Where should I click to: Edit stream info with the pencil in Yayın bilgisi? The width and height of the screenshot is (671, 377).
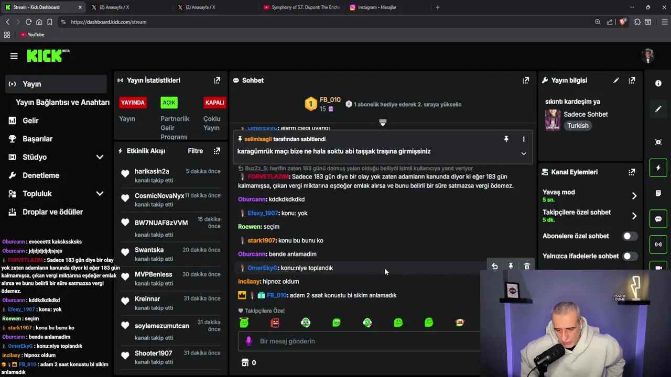click(x=616, y=80)
